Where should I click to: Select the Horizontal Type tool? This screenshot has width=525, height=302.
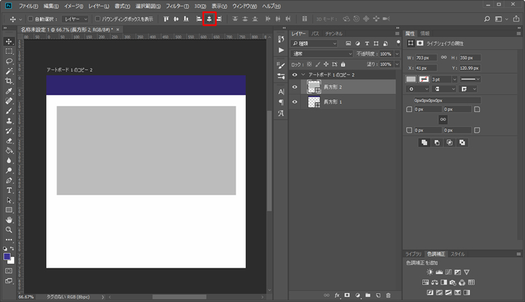pyautogui.click(x=9, y=190)
